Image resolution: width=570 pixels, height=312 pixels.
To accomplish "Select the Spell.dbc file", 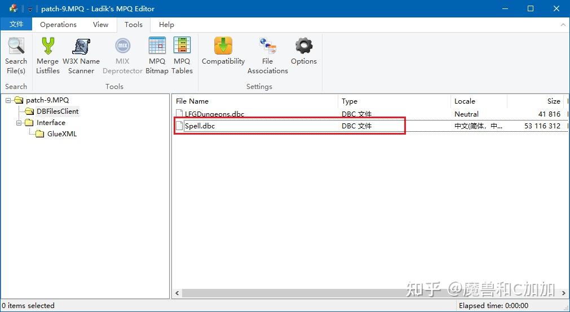I will pyautogui.click(x=200, y=126).
